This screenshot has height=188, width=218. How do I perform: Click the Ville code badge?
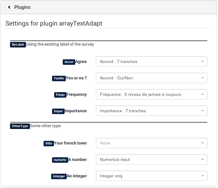[x=49, y=143]
